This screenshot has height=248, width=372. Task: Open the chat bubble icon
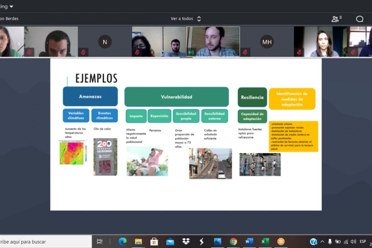coord(360,19)
